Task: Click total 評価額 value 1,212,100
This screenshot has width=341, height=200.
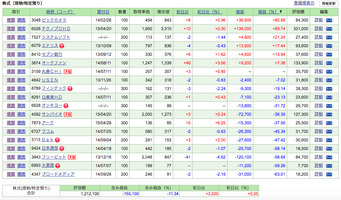Action: pos(90,194)
